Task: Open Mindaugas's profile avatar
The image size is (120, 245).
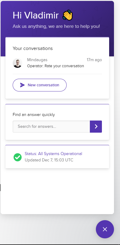Action: point(17,63)
